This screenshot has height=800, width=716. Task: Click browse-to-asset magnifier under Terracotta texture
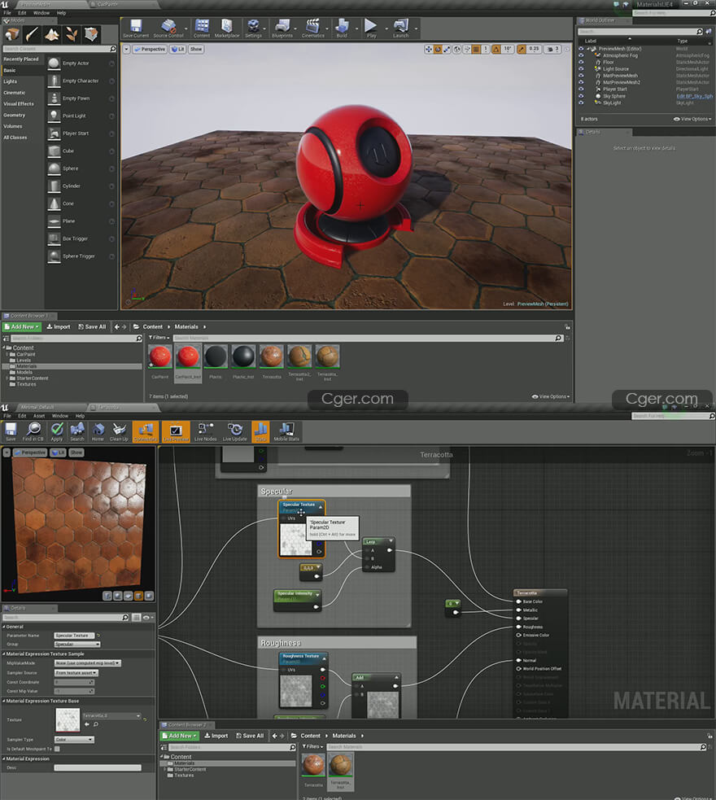click(96, 724)
